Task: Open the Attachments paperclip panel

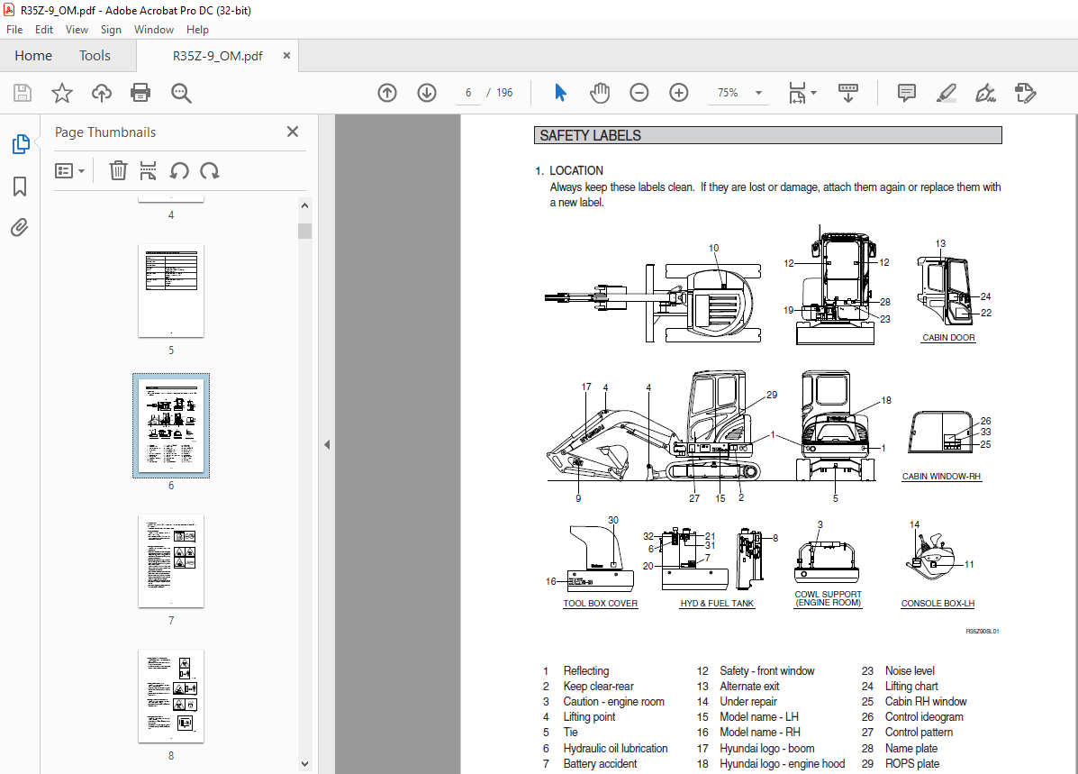Action: [x=20, y=227]
